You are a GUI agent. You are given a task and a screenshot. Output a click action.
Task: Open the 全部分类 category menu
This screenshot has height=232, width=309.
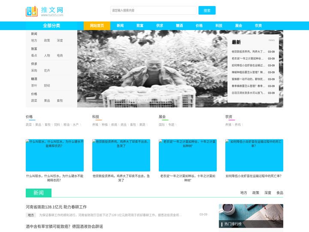tap(51, 25)
